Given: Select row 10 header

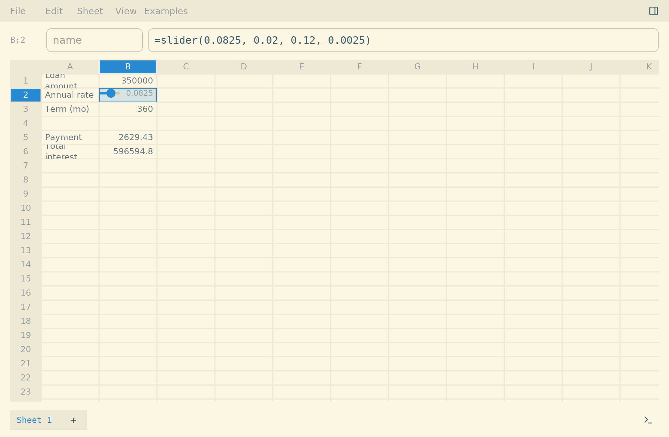Looking at the screenshot, I should coord(26,208).
